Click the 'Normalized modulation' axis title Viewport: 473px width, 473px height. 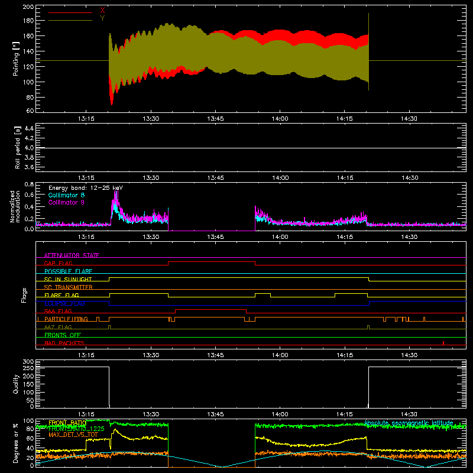pyautogui.click(x=15, y=206)
